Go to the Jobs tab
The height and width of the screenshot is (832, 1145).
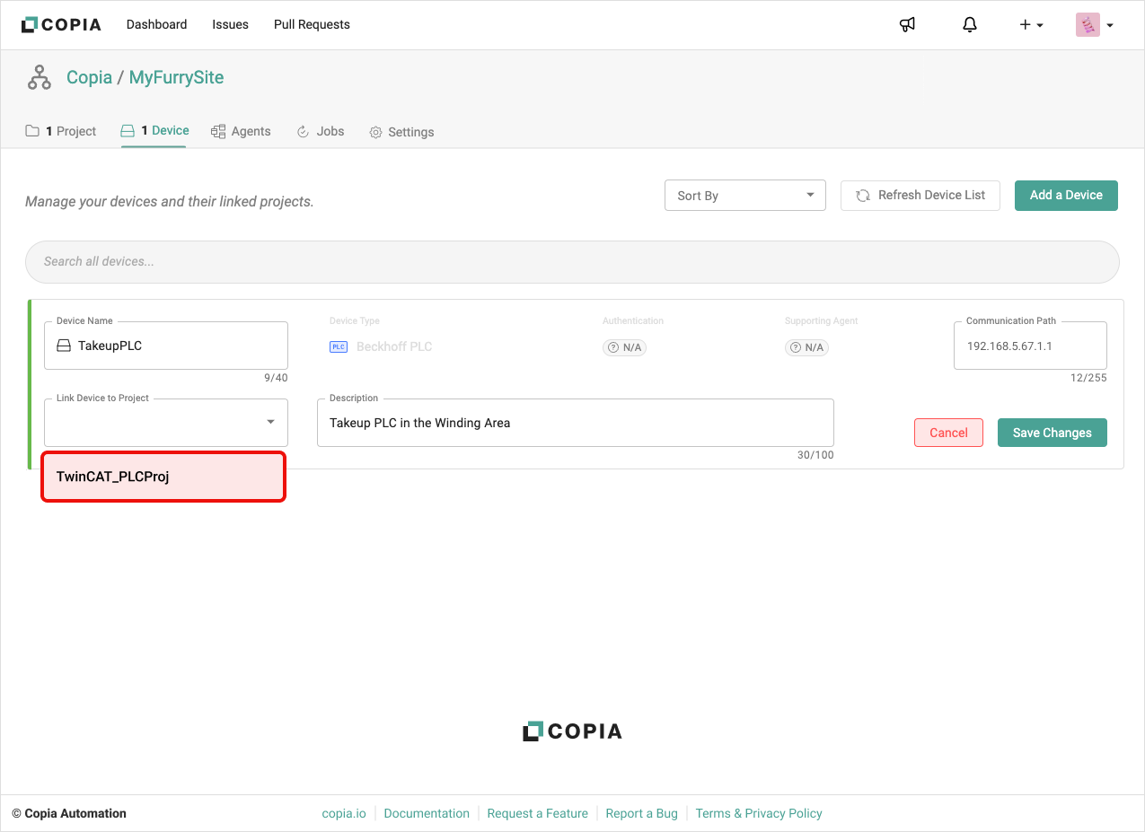click(x=321, y=131)
